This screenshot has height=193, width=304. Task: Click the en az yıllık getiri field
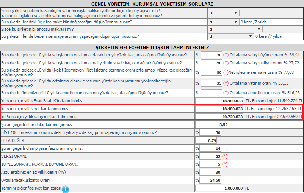click(x=210, y=172)
